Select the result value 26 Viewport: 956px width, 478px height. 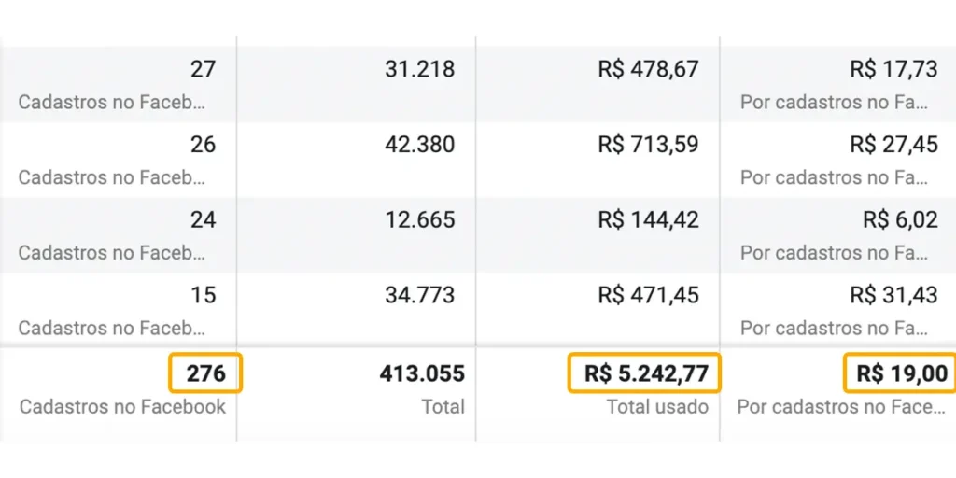point(203,145)
